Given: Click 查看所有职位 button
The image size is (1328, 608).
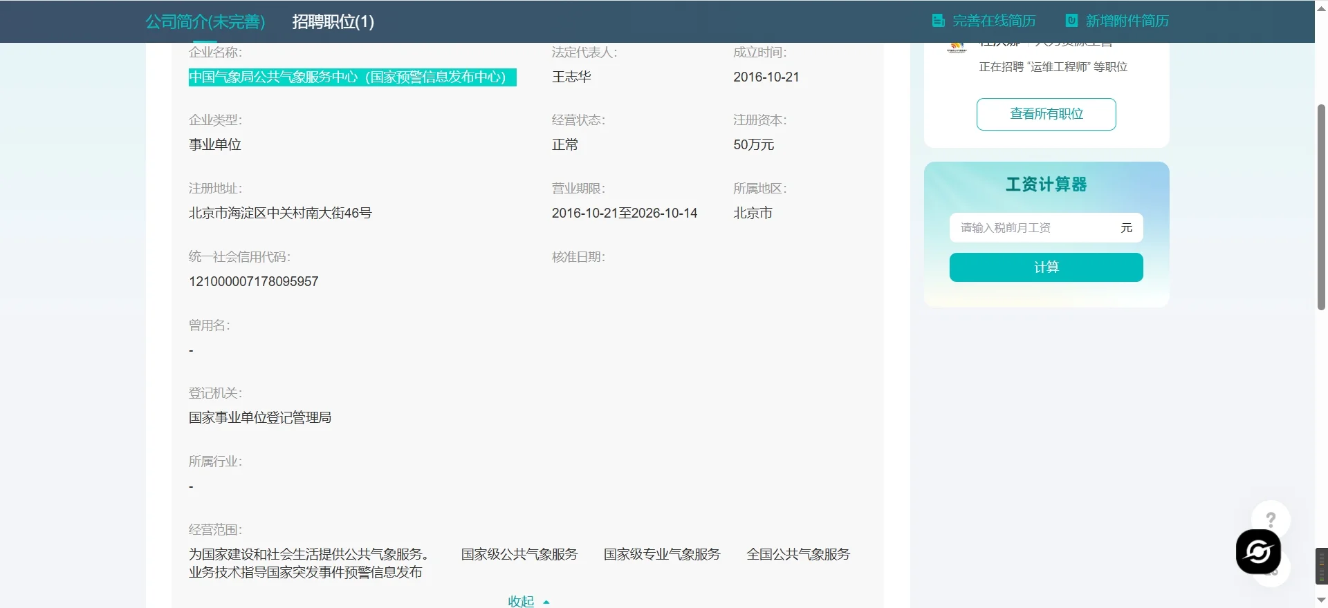Looking at the screenshot, I should tap(1046, 114).
